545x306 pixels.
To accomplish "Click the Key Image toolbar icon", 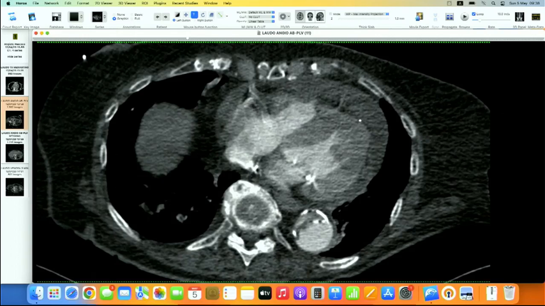I will 32,17.
